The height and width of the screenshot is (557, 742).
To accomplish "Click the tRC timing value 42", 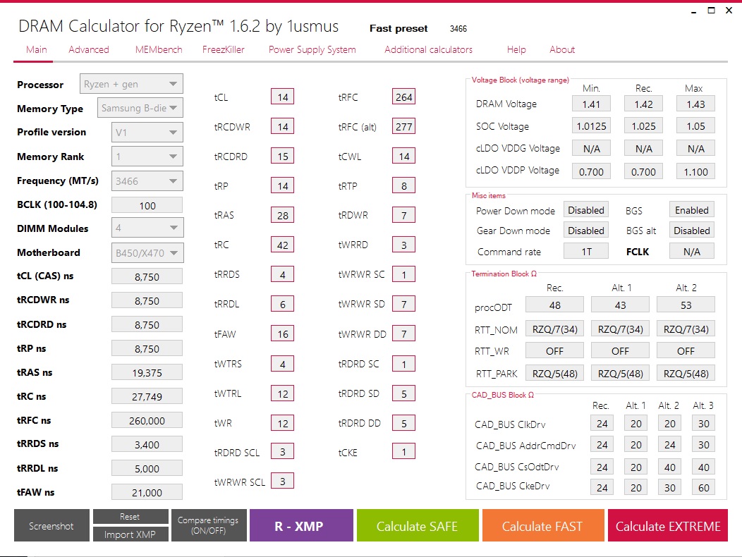I will point(283,245).
